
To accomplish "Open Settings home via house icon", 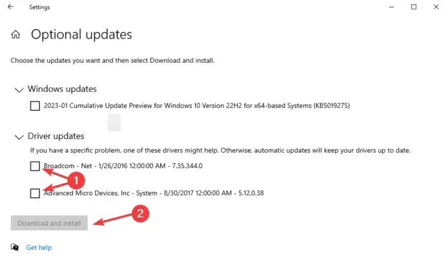I will [x=16, y=34].
